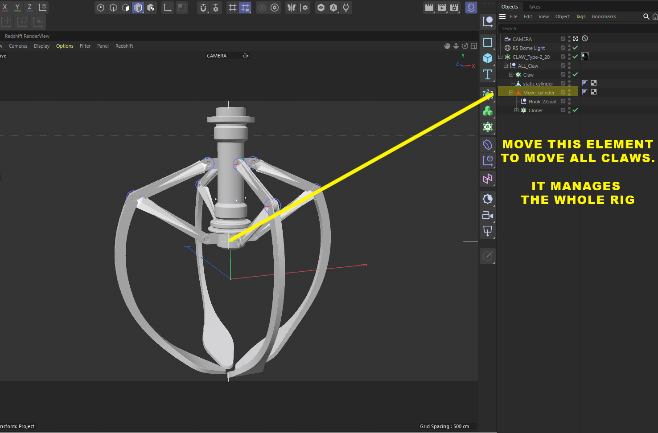Select the static cylinder object
The image size is (658, 433).
click(x=538, y=84)
